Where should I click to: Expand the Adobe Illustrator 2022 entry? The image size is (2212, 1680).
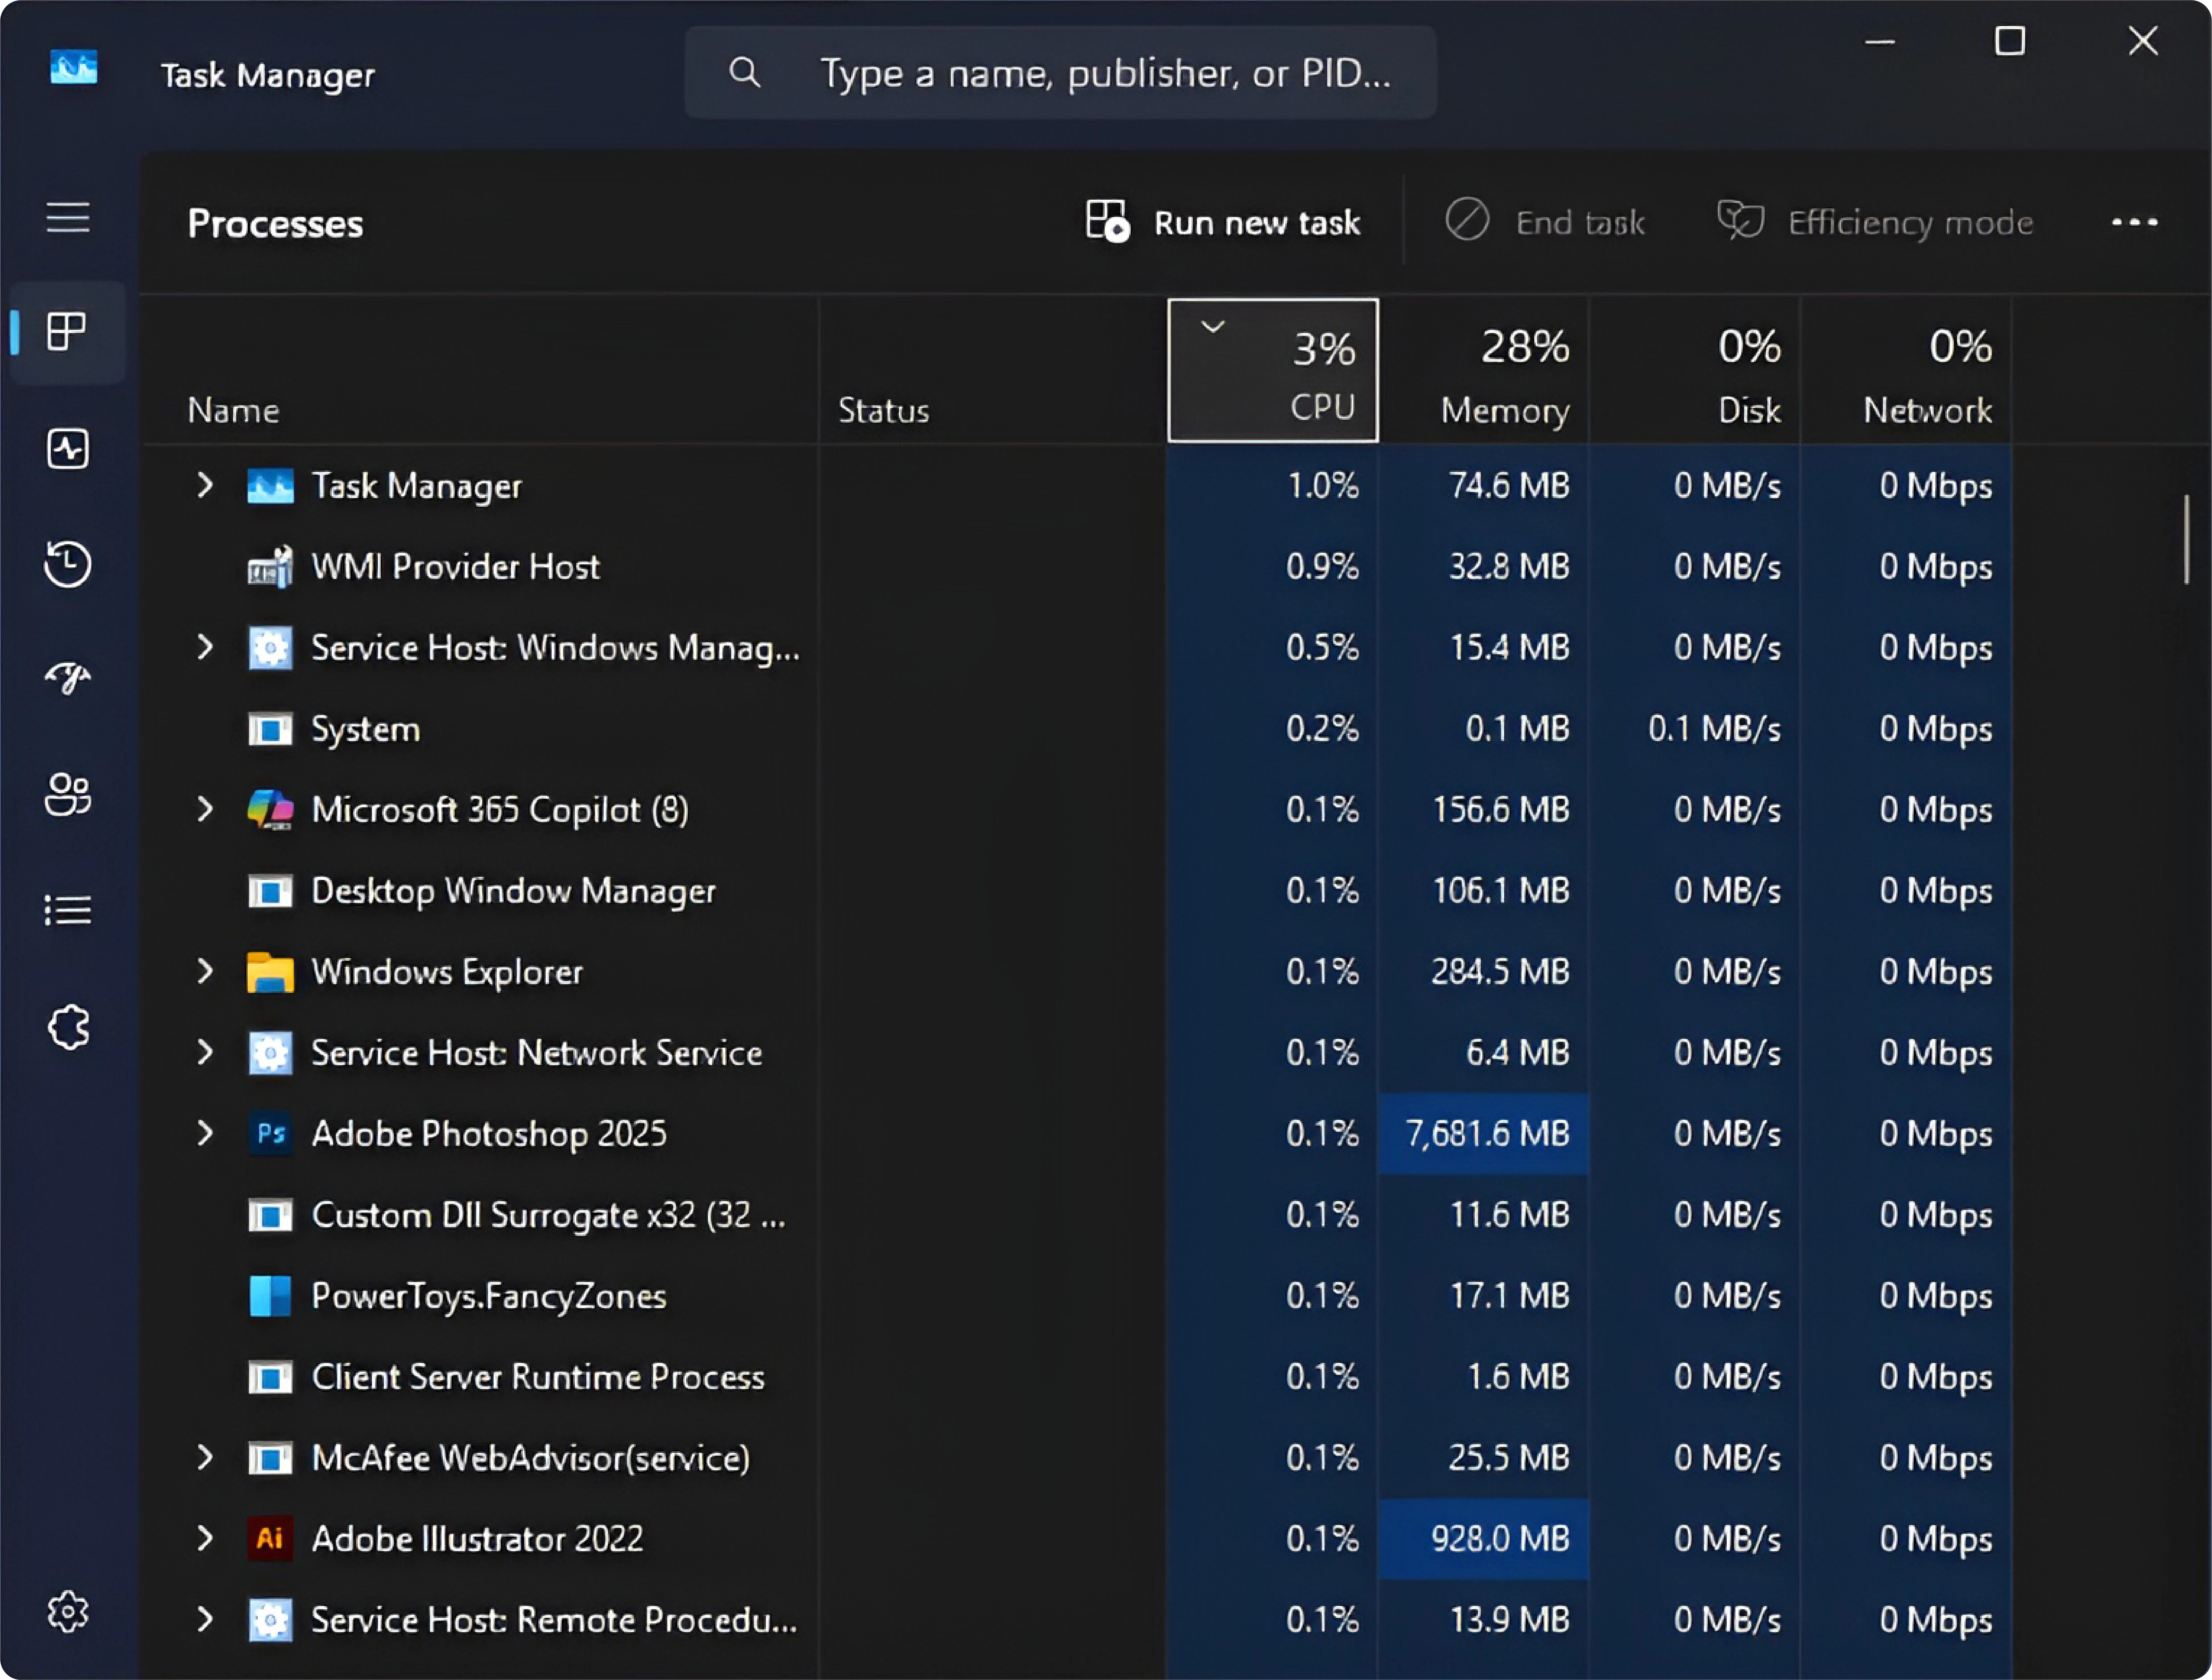pos(205,1538)
